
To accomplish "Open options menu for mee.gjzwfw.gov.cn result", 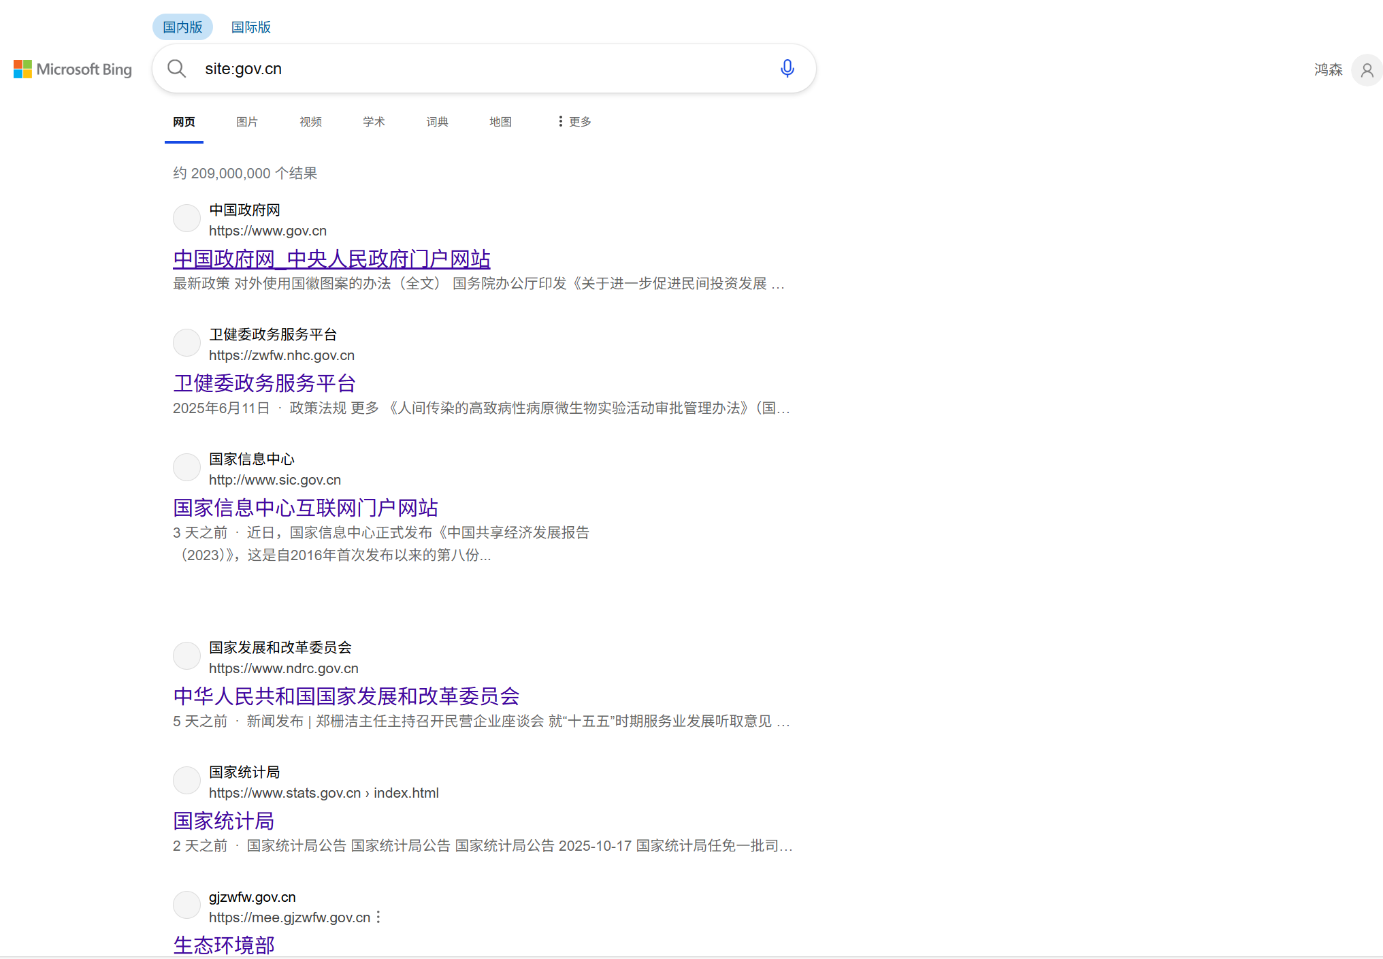I will click(378, 917).
